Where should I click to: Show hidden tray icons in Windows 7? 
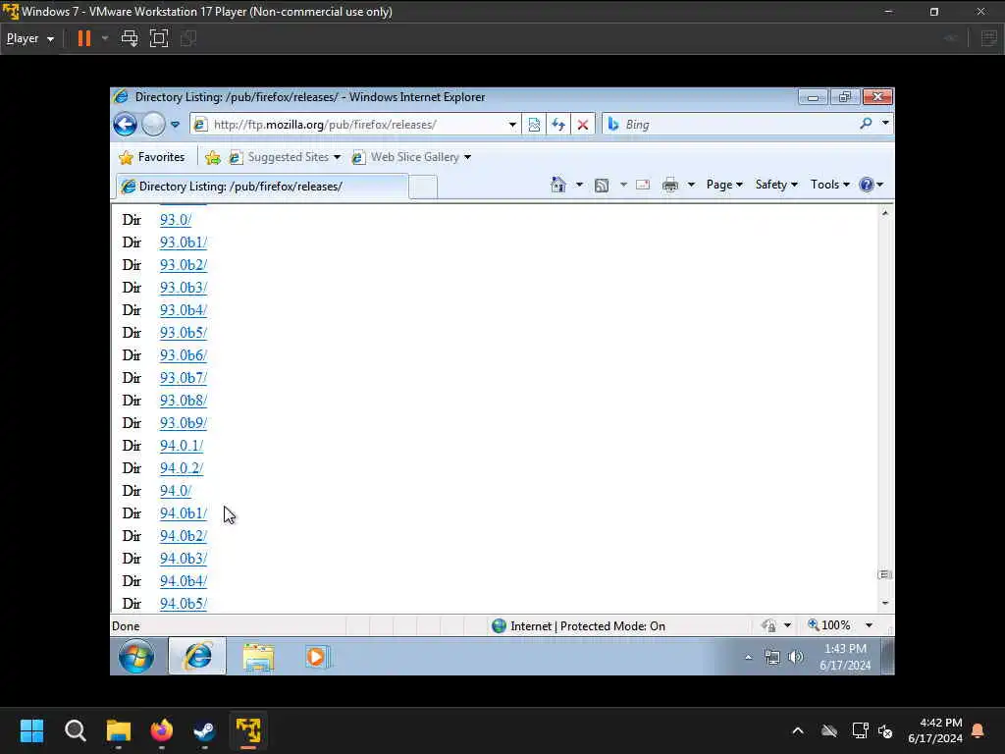coord(748,657)
